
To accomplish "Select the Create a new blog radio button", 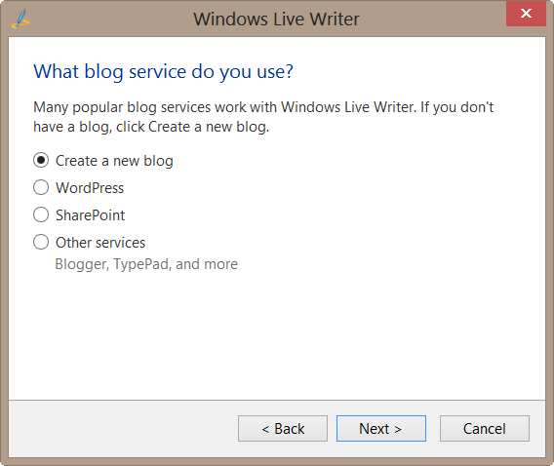I will coord(41,160).
